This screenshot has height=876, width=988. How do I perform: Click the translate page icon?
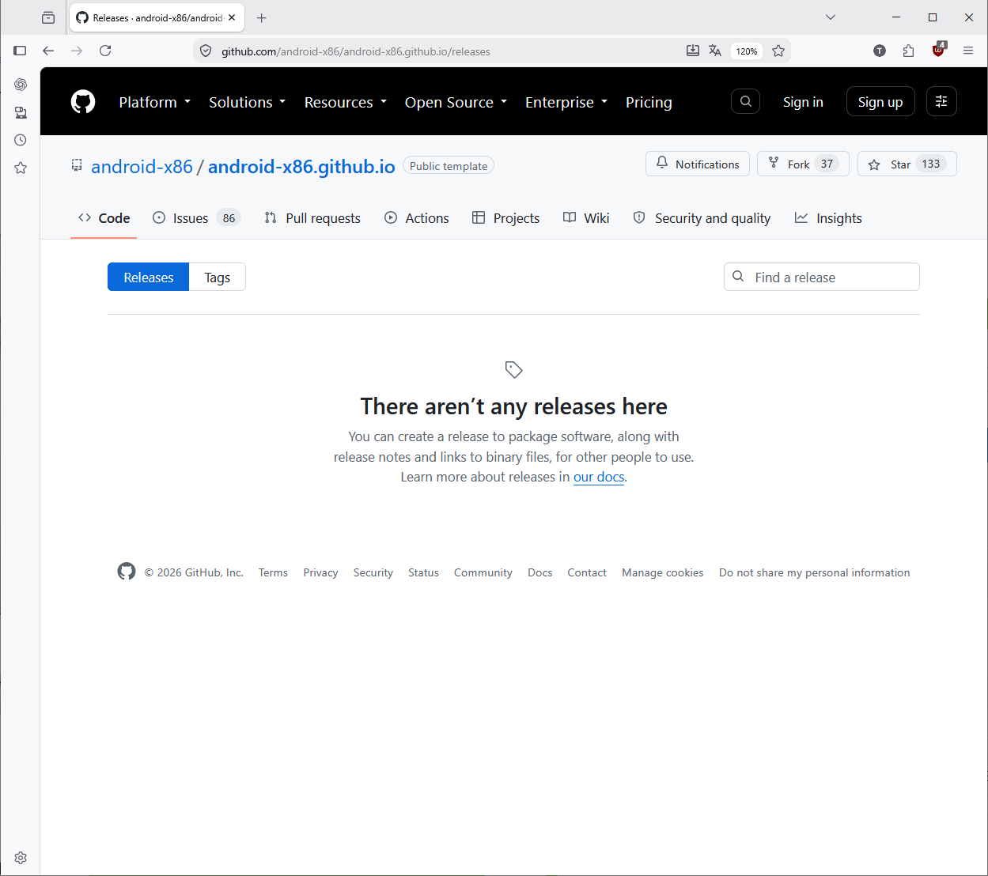[715, 51]
